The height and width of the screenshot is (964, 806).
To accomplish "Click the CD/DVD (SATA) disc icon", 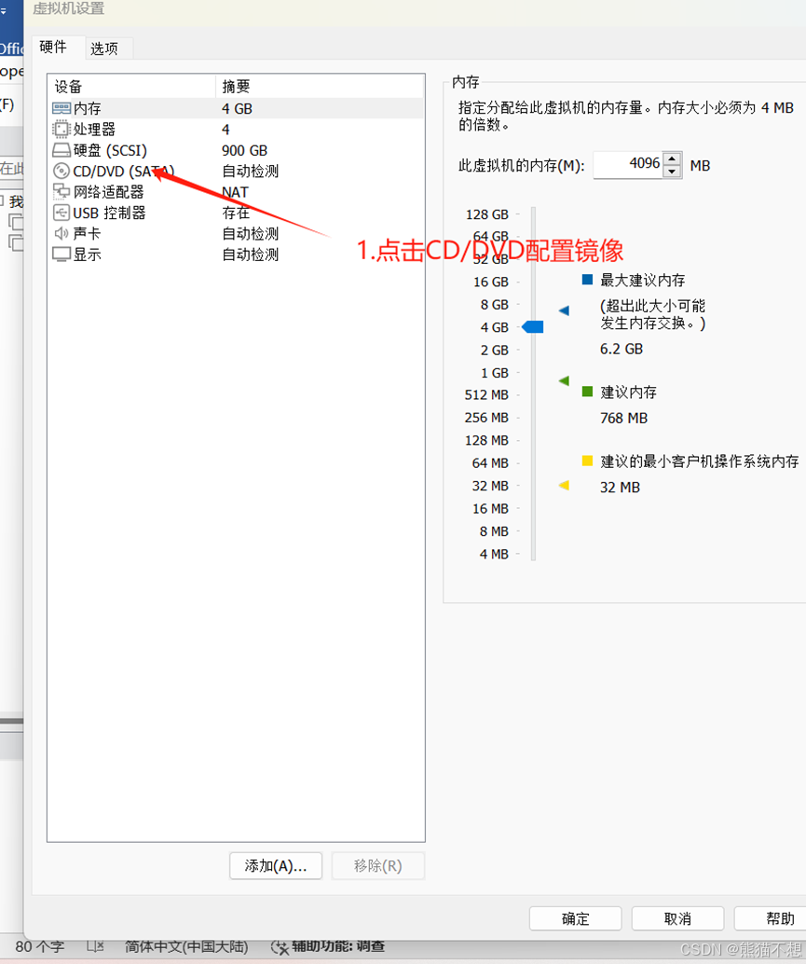I will (61, 171).
